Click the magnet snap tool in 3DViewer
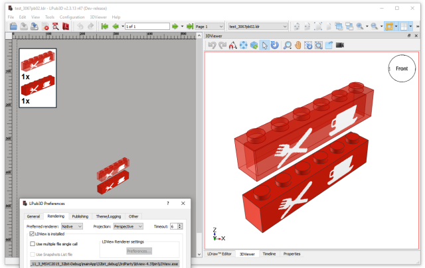The image size is (425, 268). click(232, 45)
